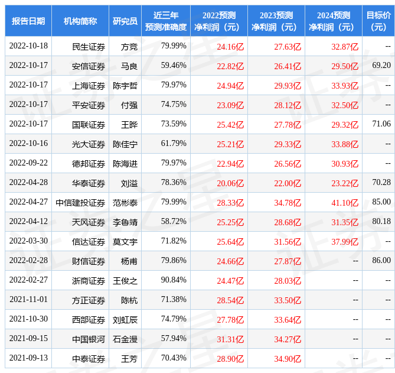The width and height of the screenshot is (395, 373).
Task: Click researcher name 王晔
Action: point(129,125)
